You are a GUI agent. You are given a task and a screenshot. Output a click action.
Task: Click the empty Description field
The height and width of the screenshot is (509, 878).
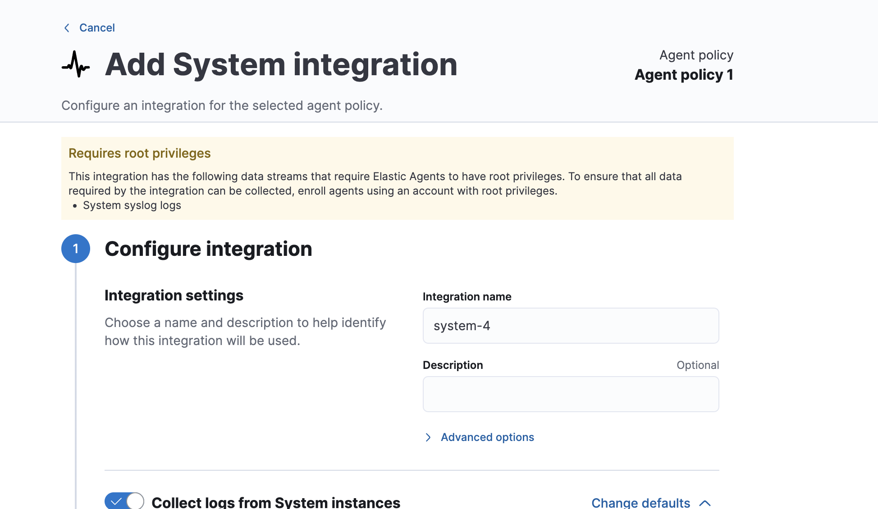[571, 394]
